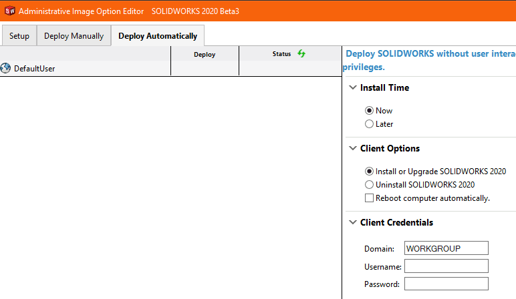
Task: Click the Deploy column header
Action: [x=205, y=54]
